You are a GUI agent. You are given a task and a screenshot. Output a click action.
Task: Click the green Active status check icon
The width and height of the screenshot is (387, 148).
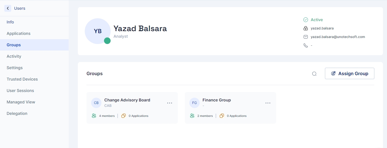(x=306, y=20)
